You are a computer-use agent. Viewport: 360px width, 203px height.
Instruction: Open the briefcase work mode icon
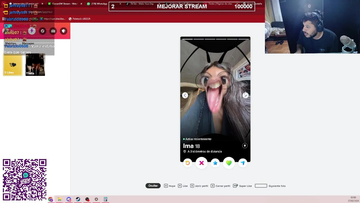(x=53, y=31)
